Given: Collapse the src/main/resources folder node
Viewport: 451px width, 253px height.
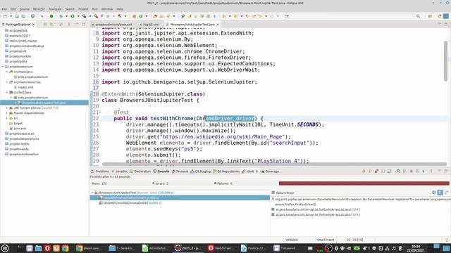Looking at the screenshot, I should pos(7,82).
